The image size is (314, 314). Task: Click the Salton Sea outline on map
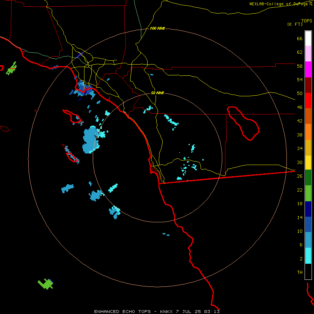(243, 123)
